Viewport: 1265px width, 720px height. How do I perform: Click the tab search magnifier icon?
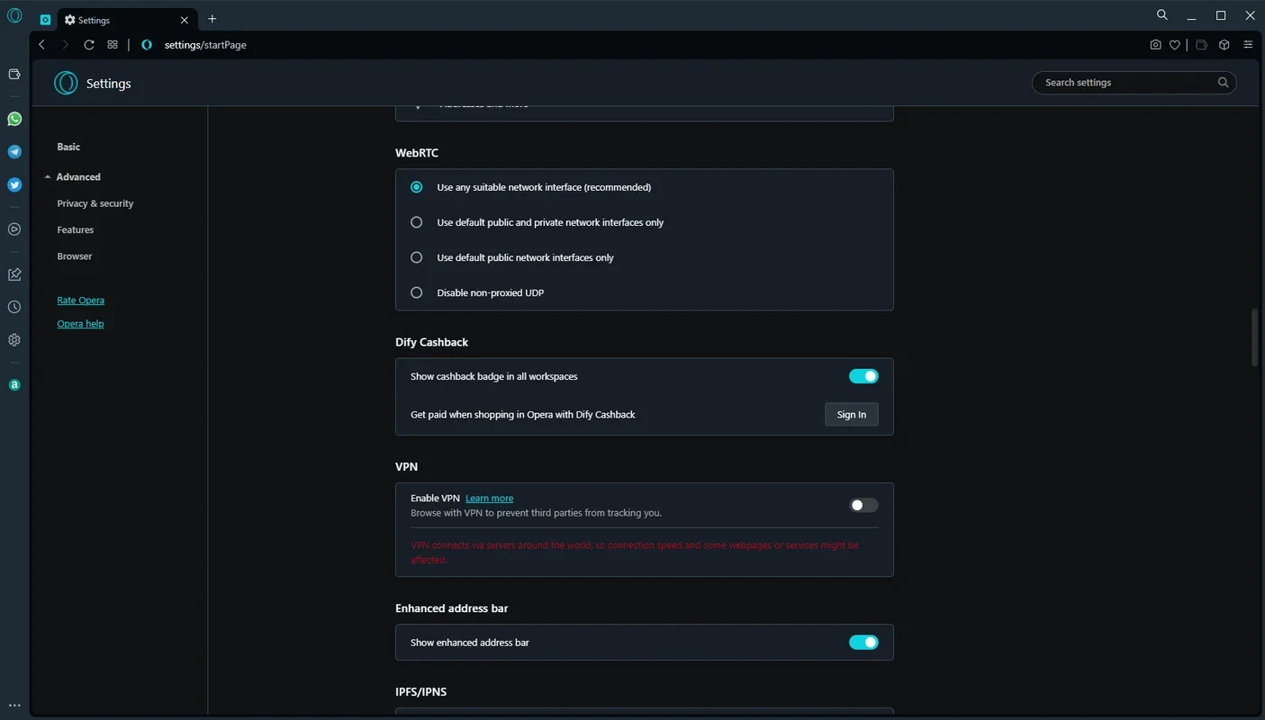[1162, 15]
